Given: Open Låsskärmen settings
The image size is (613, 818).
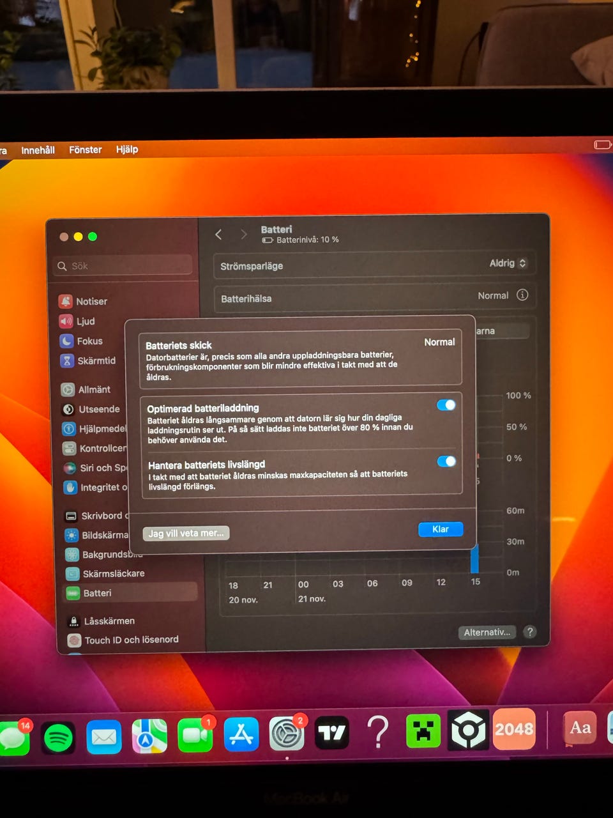Looking at the screenshot, I should pos(101,621).
